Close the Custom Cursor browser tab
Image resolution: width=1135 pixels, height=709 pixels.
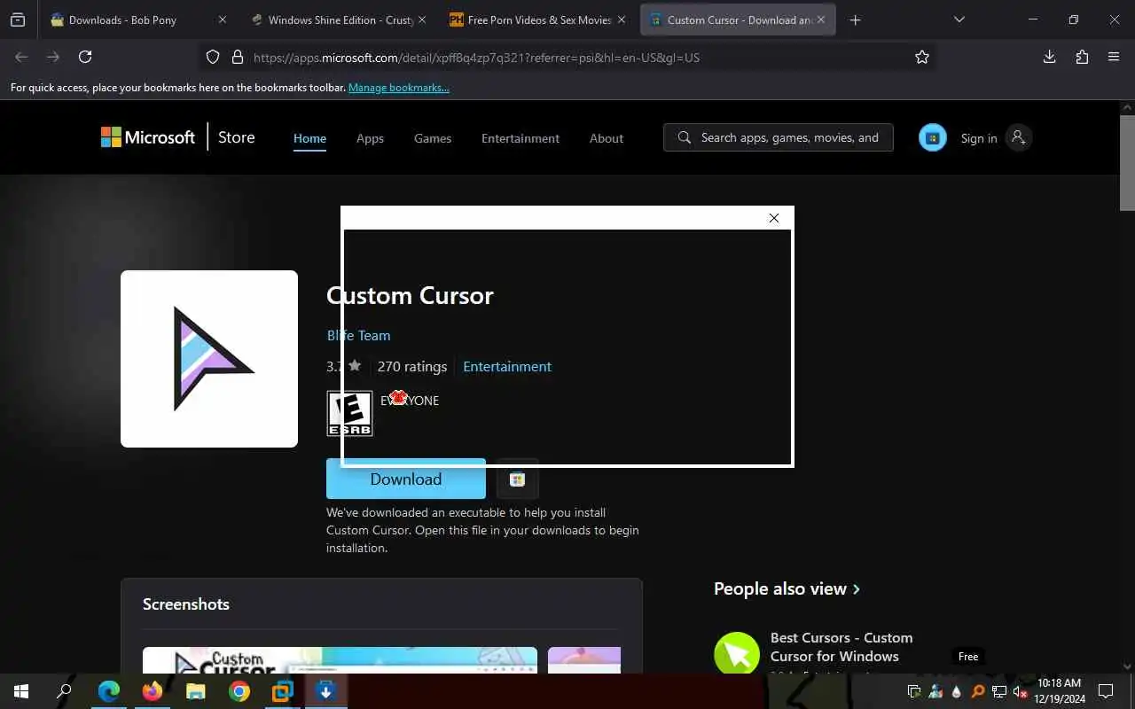(x=821, y=19)
